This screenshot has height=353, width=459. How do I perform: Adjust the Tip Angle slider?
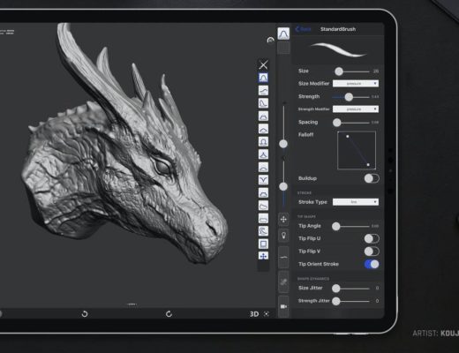(336, 226)
